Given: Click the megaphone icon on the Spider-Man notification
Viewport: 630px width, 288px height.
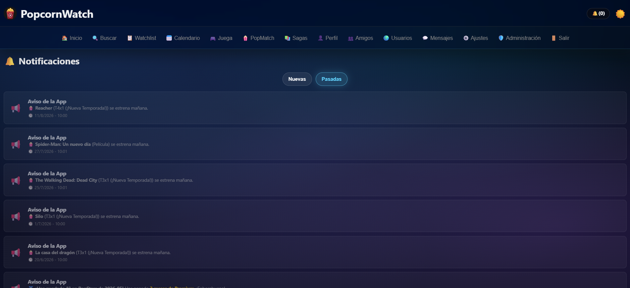Looking at the screenshot, I should (x=16, y=144).
